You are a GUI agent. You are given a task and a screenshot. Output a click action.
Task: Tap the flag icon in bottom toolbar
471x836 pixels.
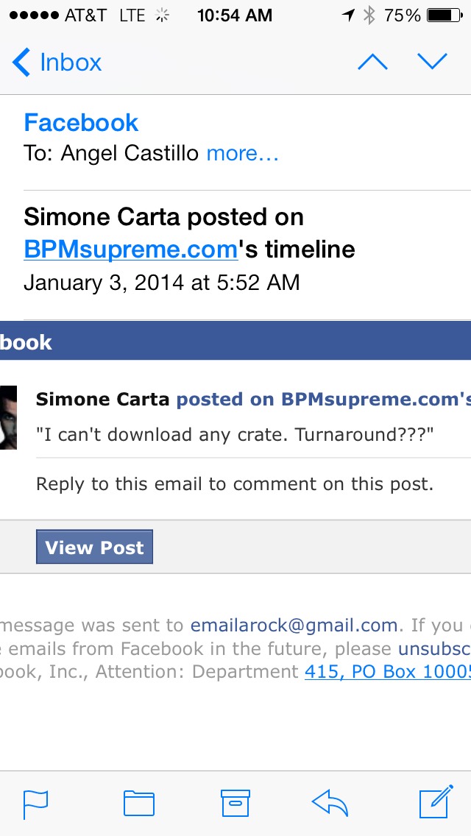point(35,803)
